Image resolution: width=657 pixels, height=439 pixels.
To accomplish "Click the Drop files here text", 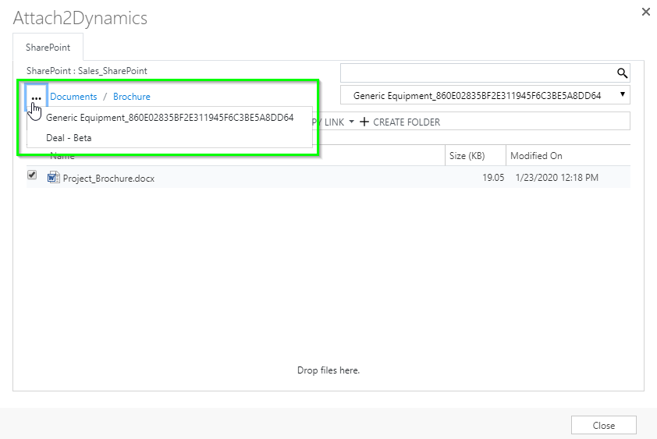I will click(328, 370).
